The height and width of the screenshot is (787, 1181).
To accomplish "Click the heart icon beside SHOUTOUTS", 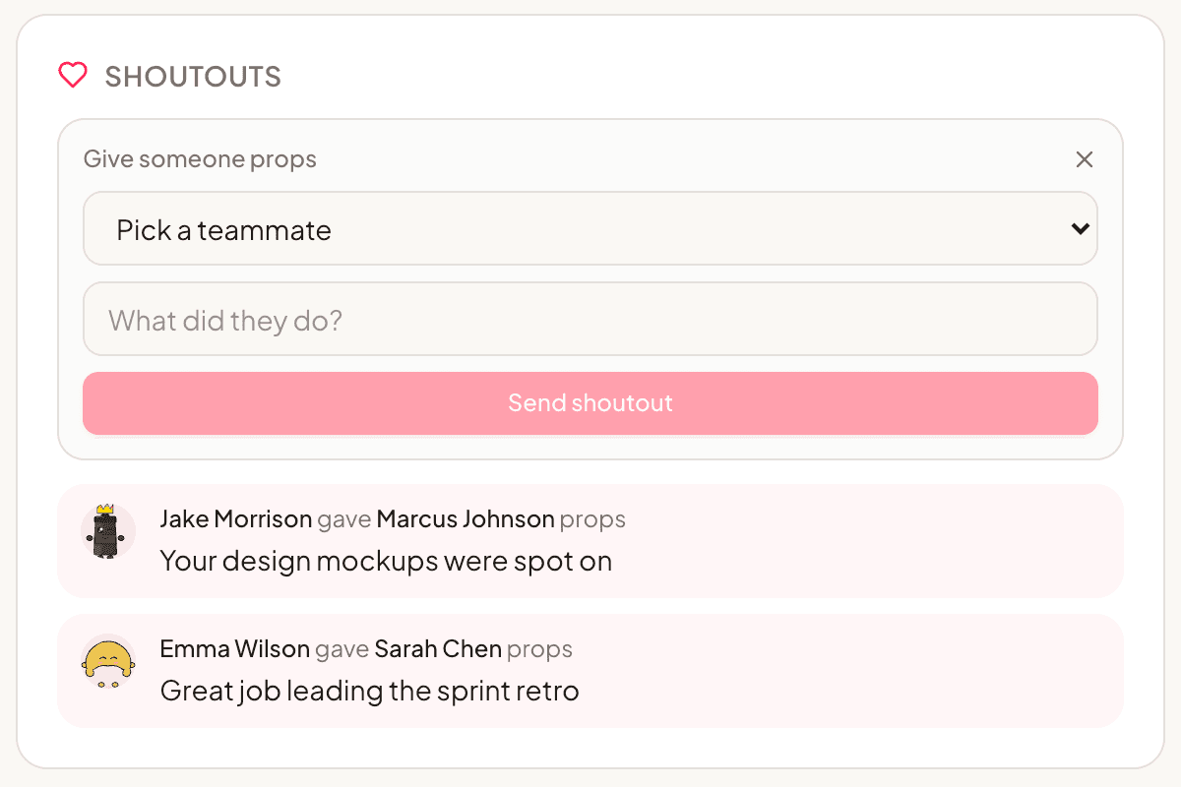I will pos(73,76).
